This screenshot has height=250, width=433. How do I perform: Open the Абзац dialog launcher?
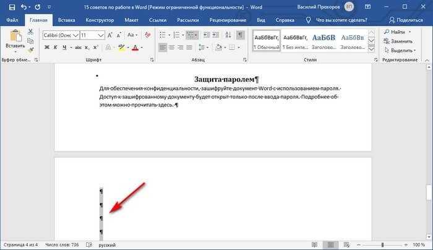pyautogui.click(x=245, y=59)
